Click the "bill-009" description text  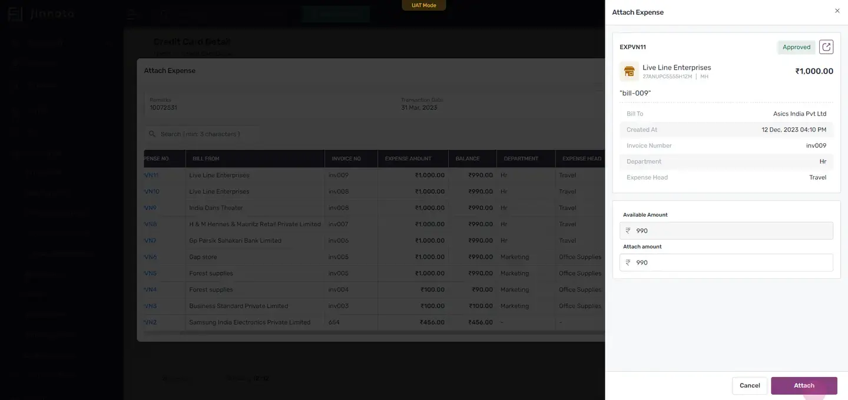tap(635, 94)
